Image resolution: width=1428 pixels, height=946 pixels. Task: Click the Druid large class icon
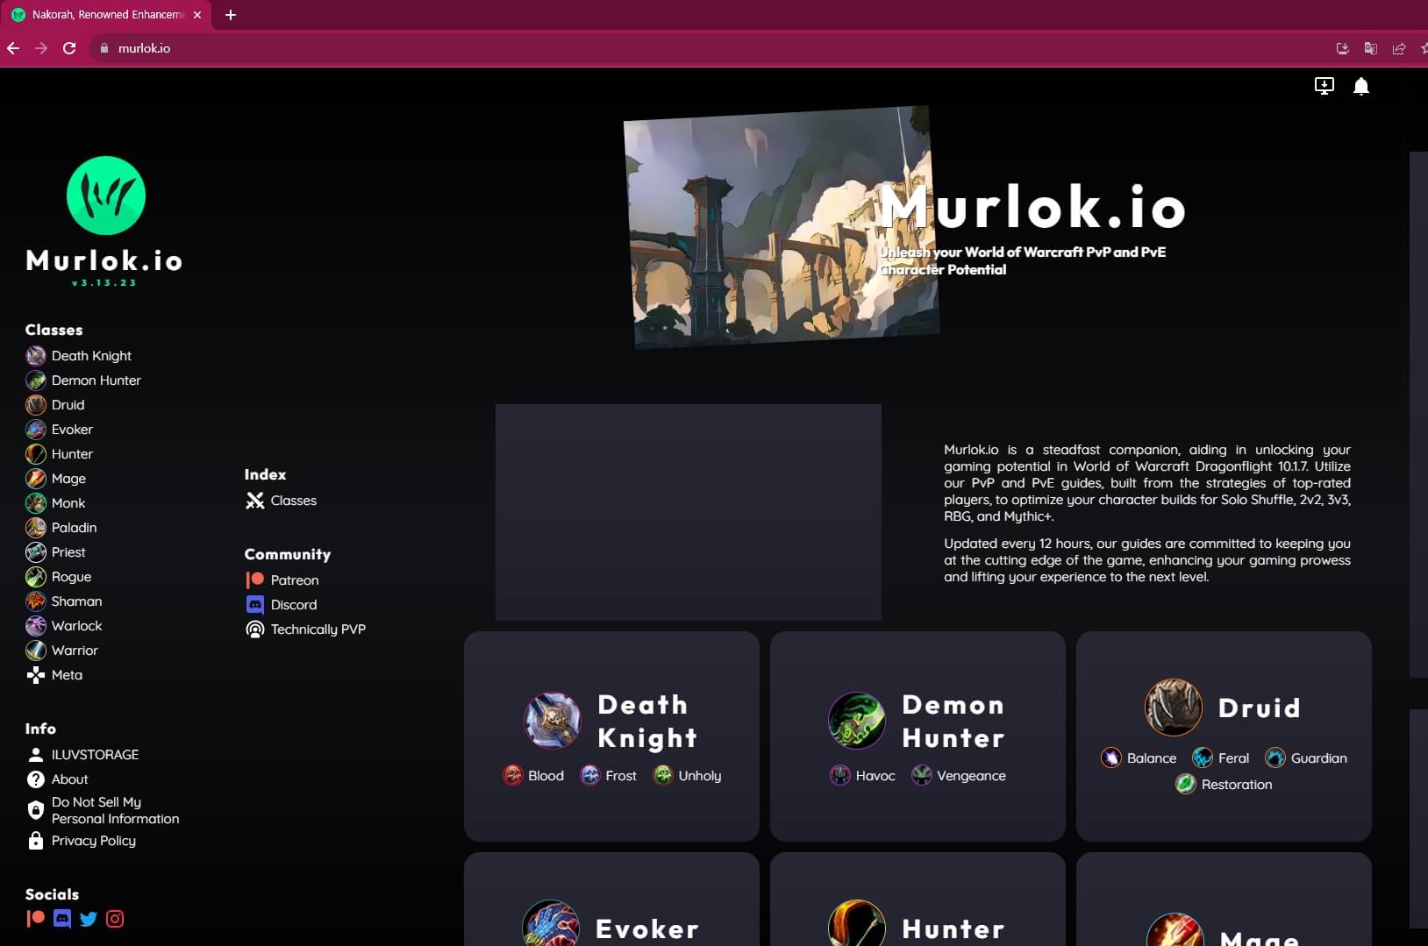pos(1173,708)
